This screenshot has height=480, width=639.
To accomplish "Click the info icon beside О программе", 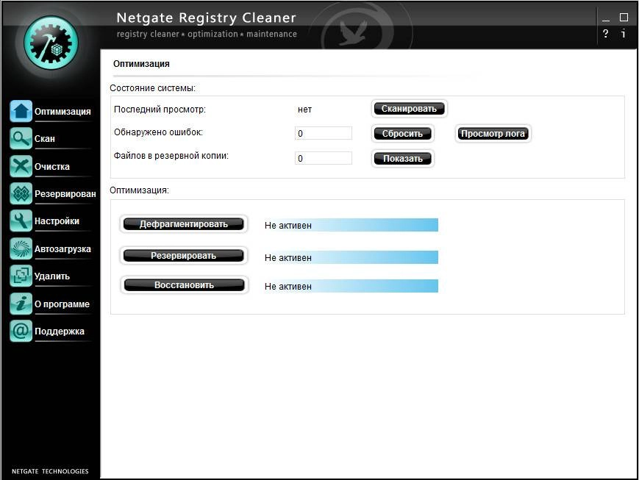I will coord(21,304).
